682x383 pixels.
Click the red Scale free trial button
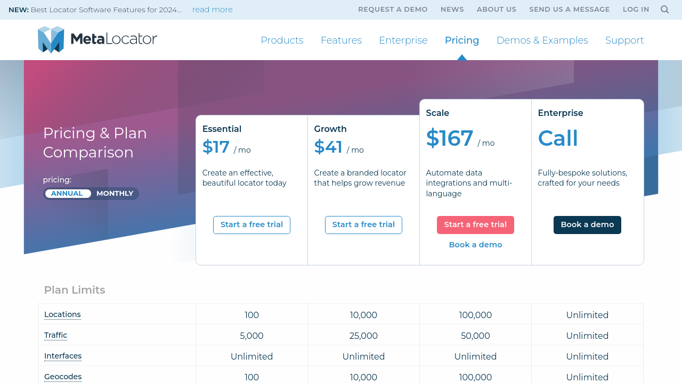[x=475, y=225]
